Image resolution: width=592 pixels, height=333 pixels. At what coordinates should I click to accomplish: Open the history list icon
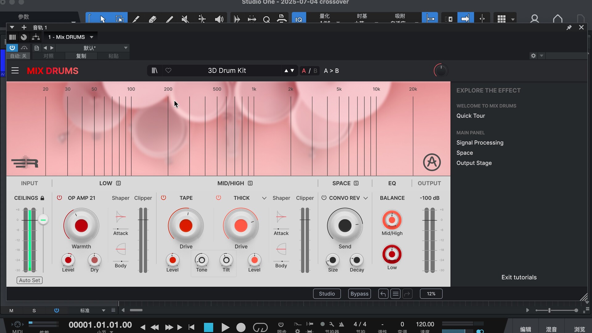tap(395, 294)
